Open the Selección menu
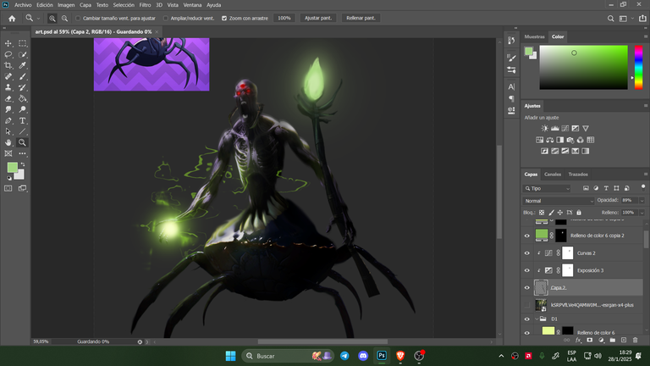The height and width of the screenshot is (366, 650). (124, 5)
